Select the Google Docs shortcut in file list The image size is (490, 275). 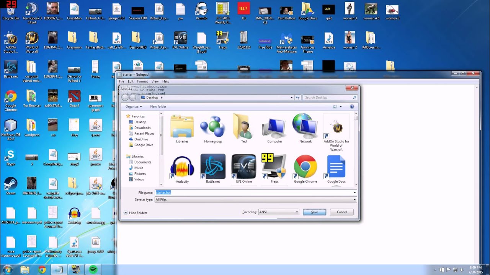pos(336,169)
